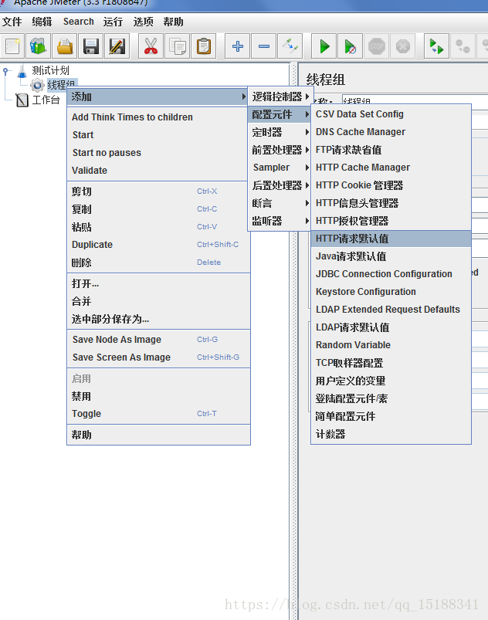Collapse the 测试计划 tree toggle handle
Screen dimensions: 488x620
coord(5,71)
